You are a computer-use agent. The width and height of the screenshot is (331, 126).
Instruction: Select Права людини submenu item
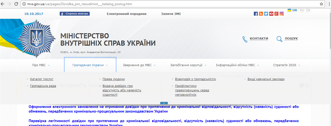pyautogui.click(x=114, y=79)
